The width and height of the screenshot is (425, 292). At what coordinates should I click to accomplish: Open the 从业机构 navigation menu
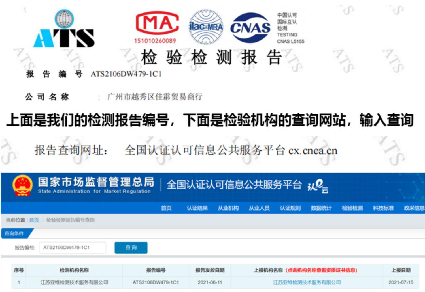pyautogui.click(x=228, y=208)
